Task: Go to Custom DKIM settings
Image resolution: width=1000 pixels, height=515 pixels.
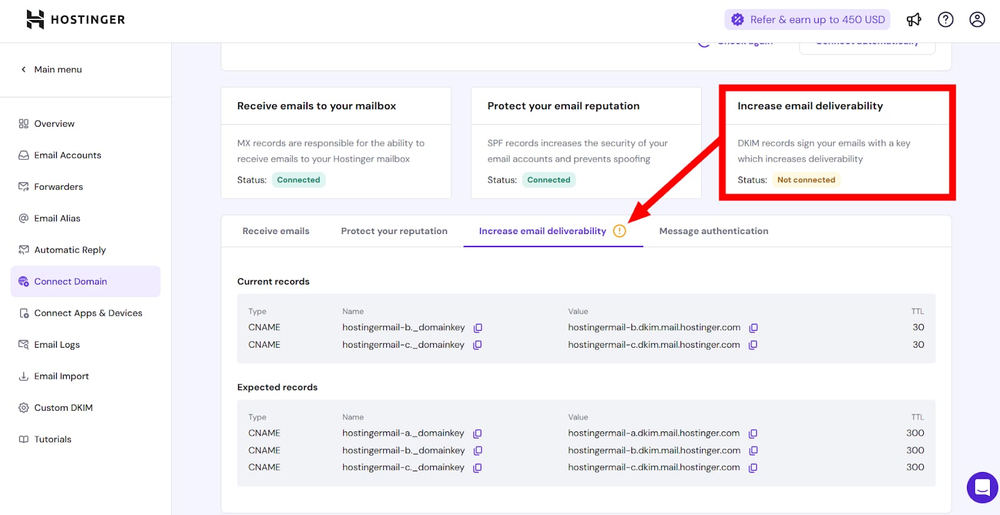Action: [63, 408]
